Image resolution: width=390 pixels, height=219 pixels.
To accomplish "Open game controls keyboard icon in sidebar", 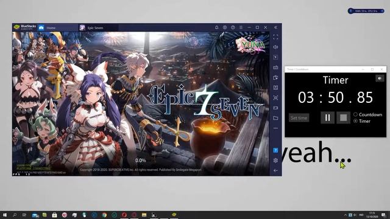I will pos(275,68).
